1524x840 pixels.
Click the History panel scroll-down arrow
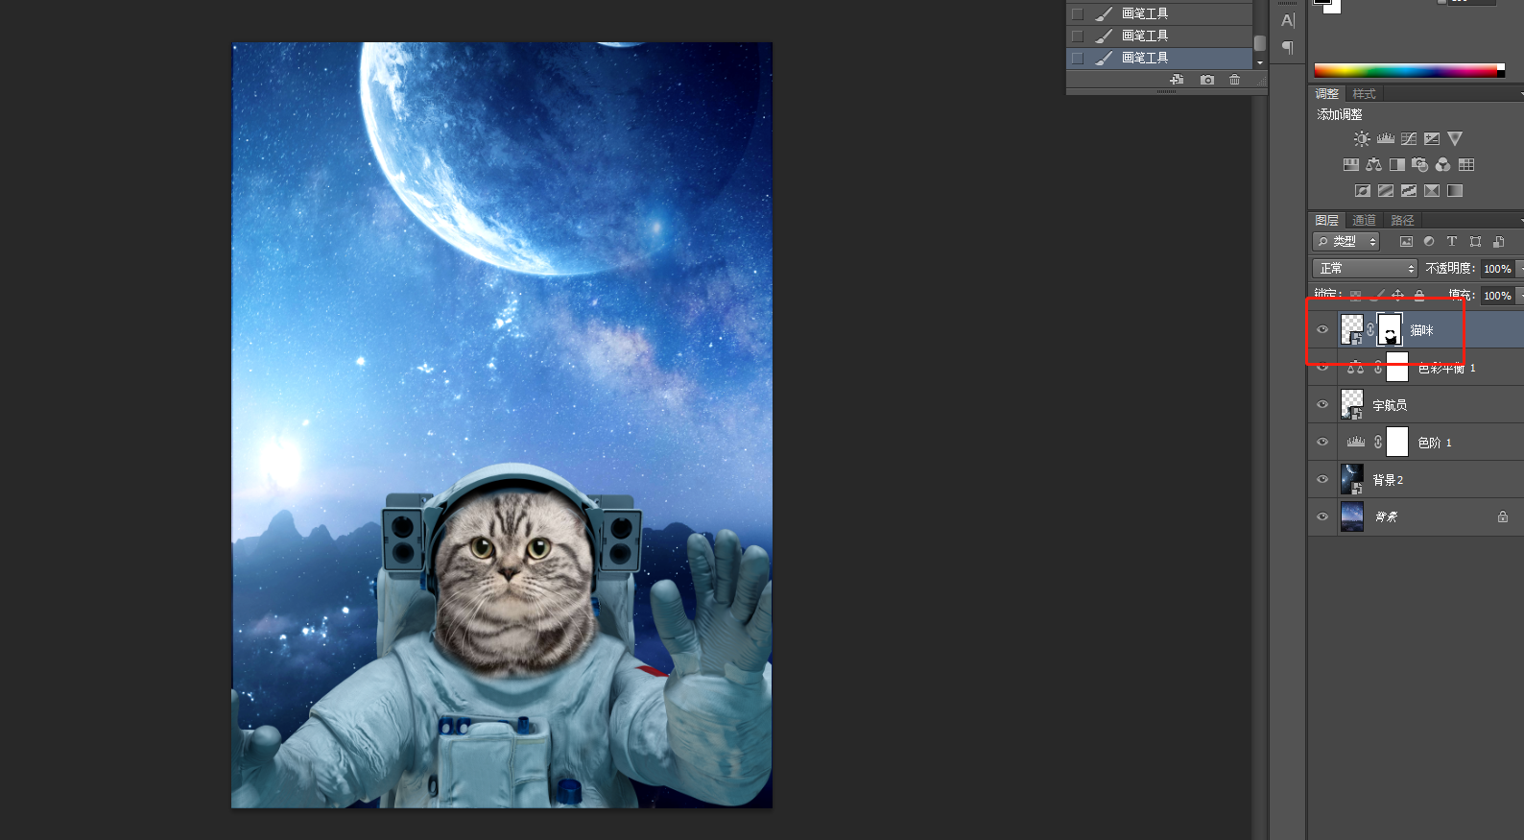coord(1260,62)
